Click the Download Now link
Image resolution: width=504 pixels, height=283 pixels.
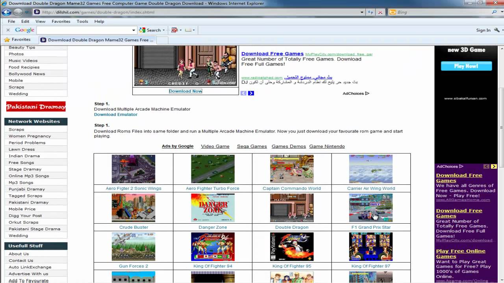tap(185, 91)
